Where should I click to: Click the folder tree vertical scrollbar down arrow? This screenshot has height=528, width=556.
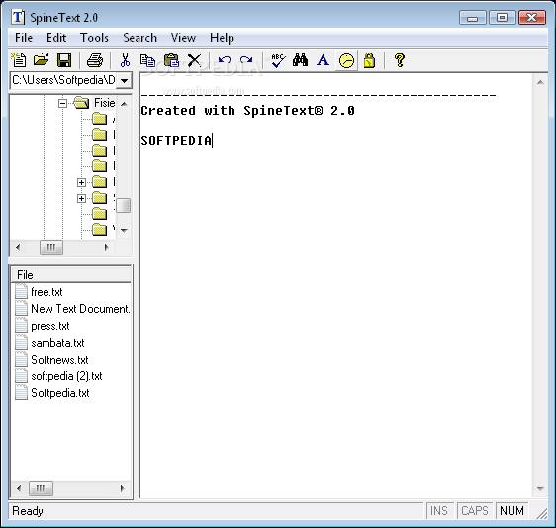pos(124,231)
